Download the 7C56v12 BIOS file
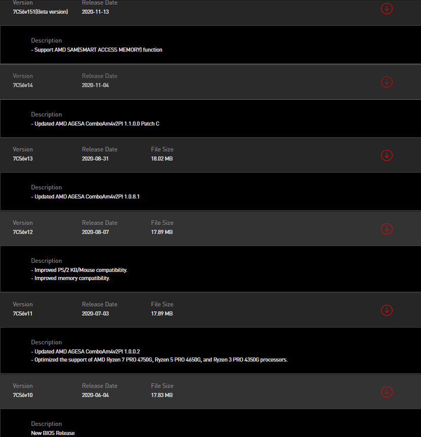Image resolution: width=421 pixels, height=437 pixels. [387, 229]
